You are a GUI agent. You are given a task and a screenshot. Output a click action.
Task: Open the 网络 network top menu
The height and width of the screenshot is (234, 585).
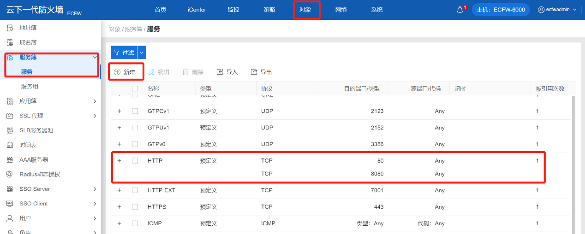click(x=341, y=10)
